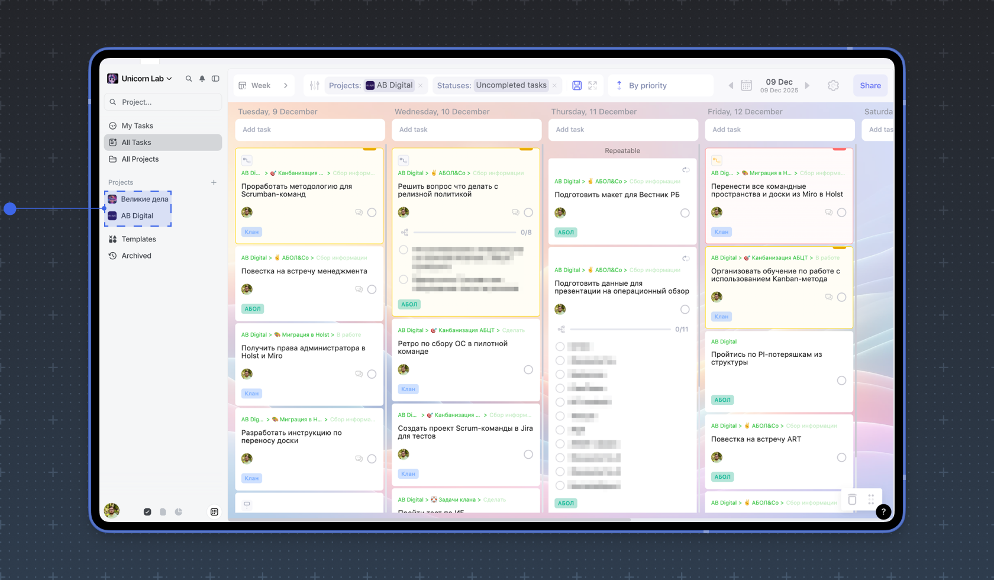
Task: Collapse sidebar using the panel layout icon
Action: (x=216, y=79)
